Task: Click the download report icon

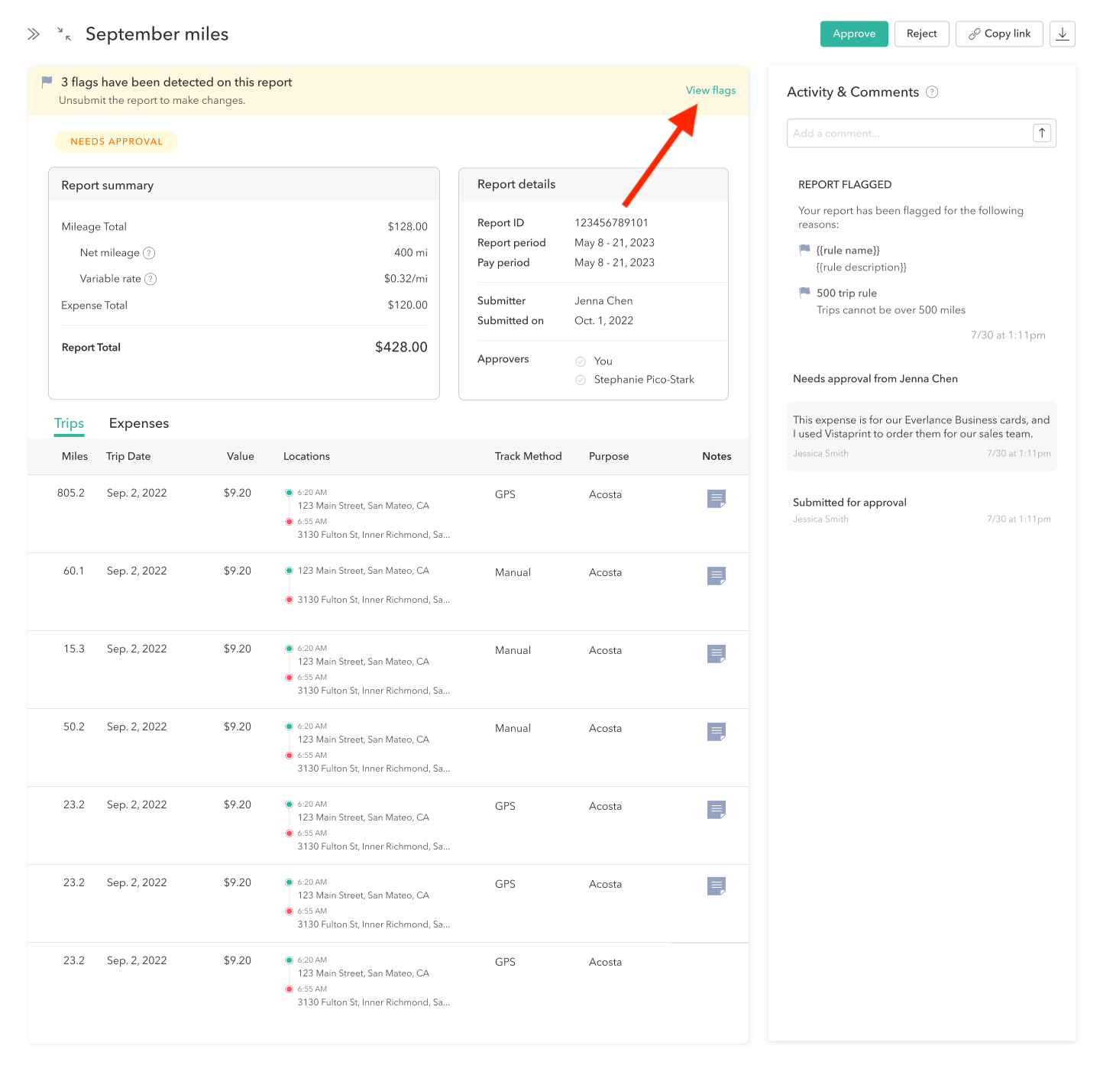Action: pos(1062,34)
